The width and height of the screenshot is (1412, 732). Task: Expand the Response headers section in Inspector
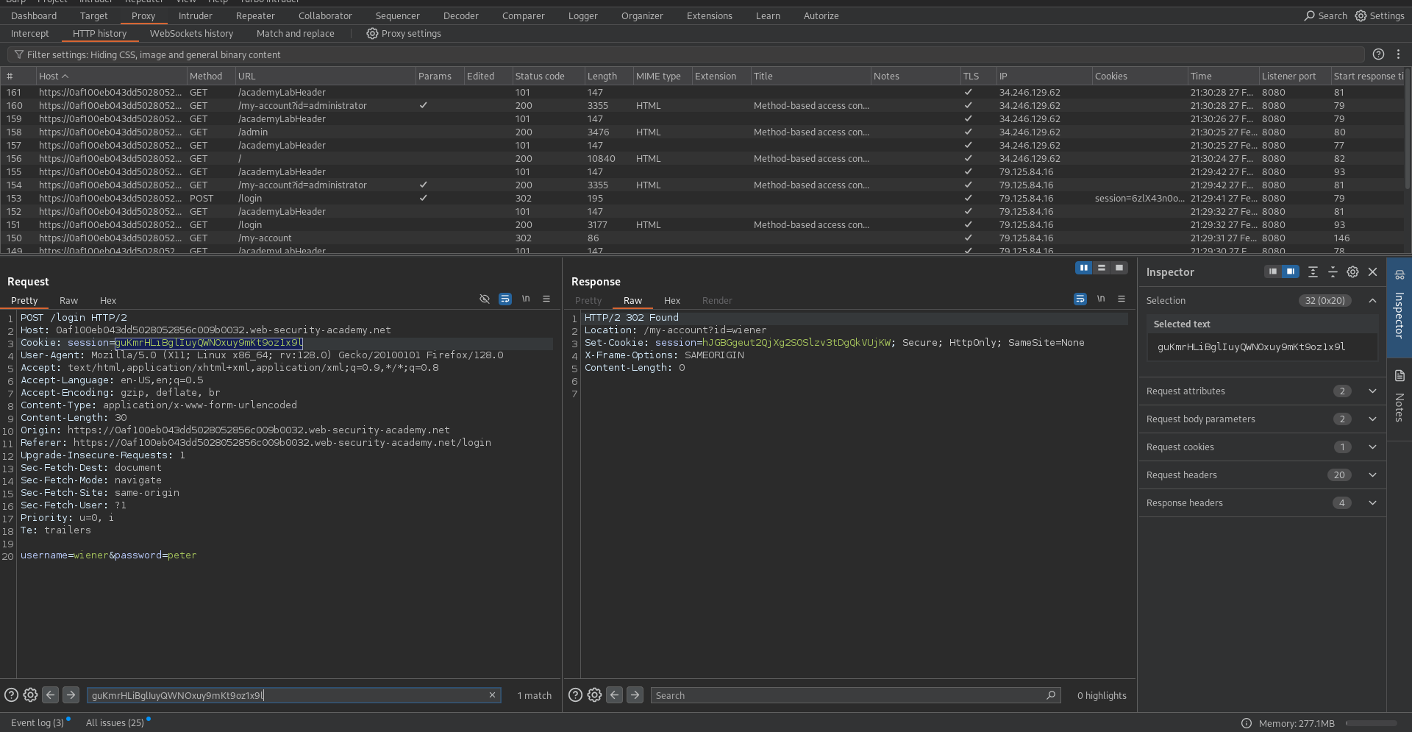click(1372, 502)
